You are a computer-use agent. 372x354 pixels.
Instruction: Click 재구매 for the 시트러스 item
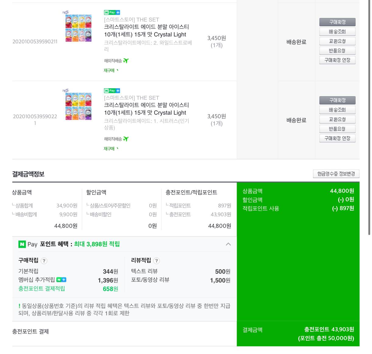[x=111, y=149]
